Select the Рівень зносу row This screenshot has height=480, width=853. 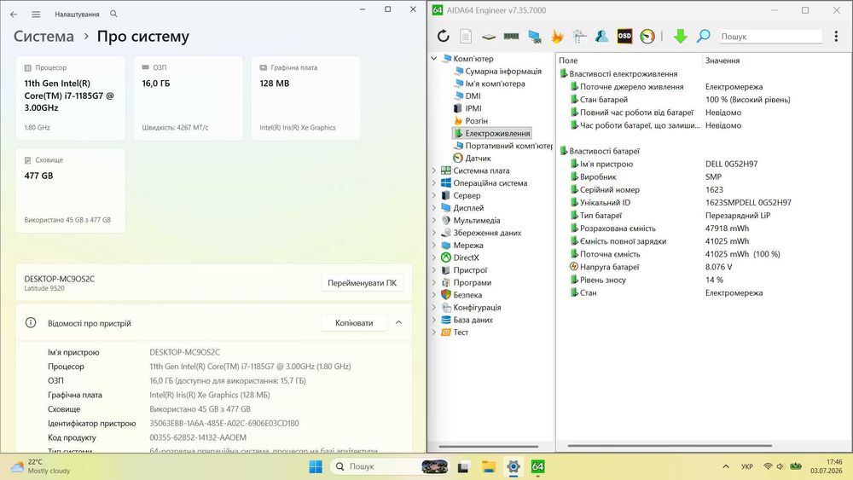[705, 280]
